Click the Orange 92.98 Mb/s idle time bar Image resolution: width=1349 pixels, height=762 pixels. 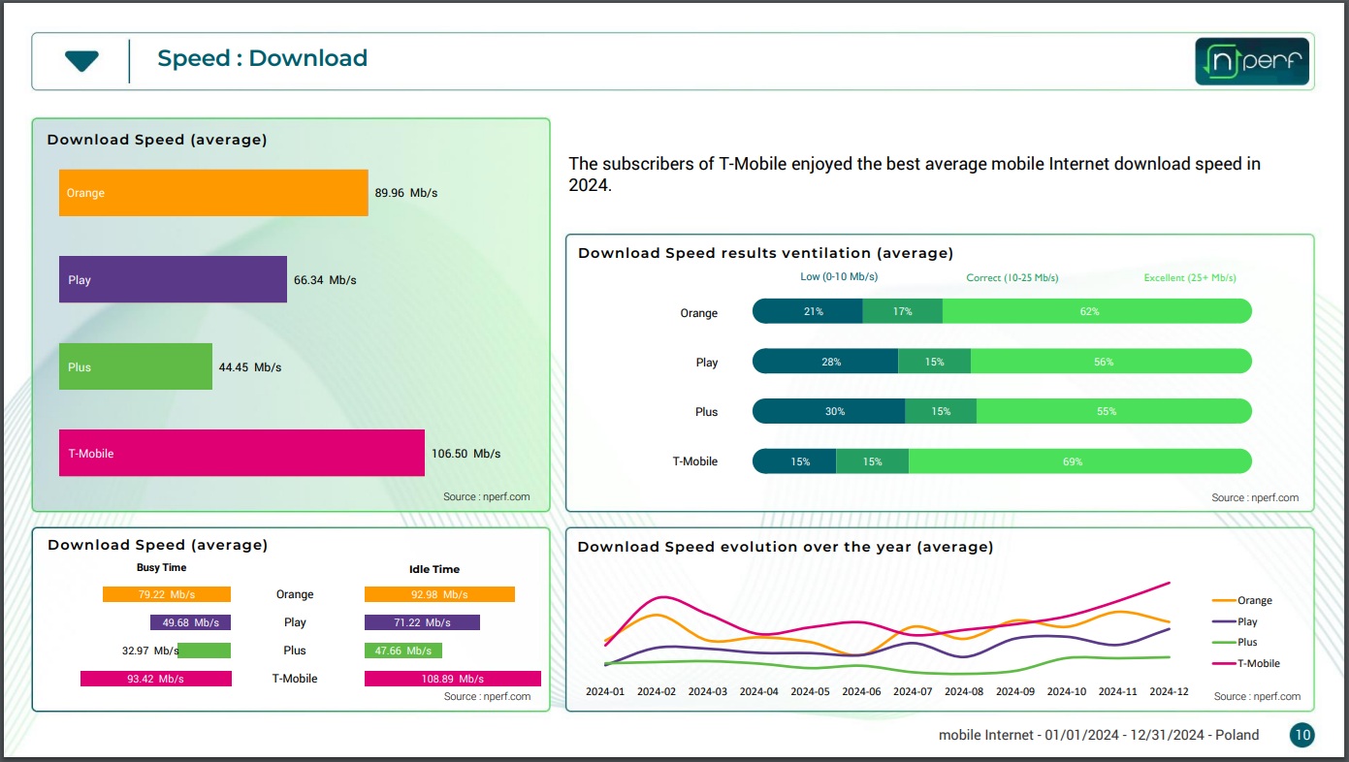(x=439, y=594)
